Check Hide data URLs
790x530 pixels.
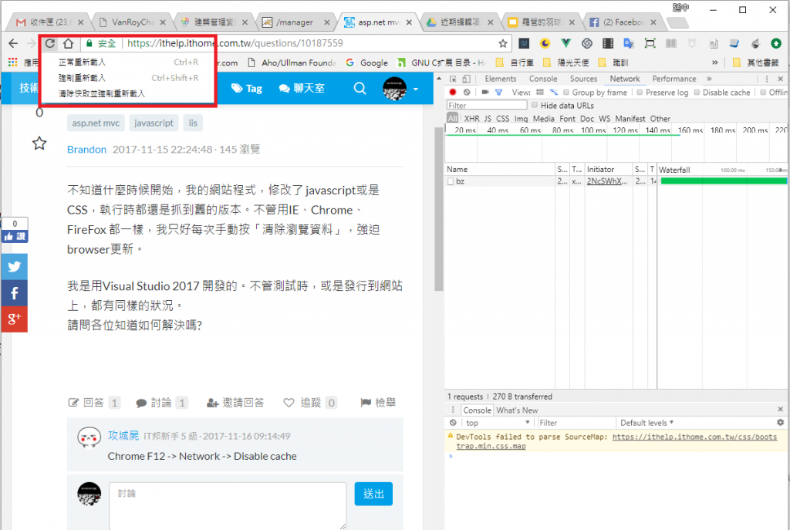[535, 105]
